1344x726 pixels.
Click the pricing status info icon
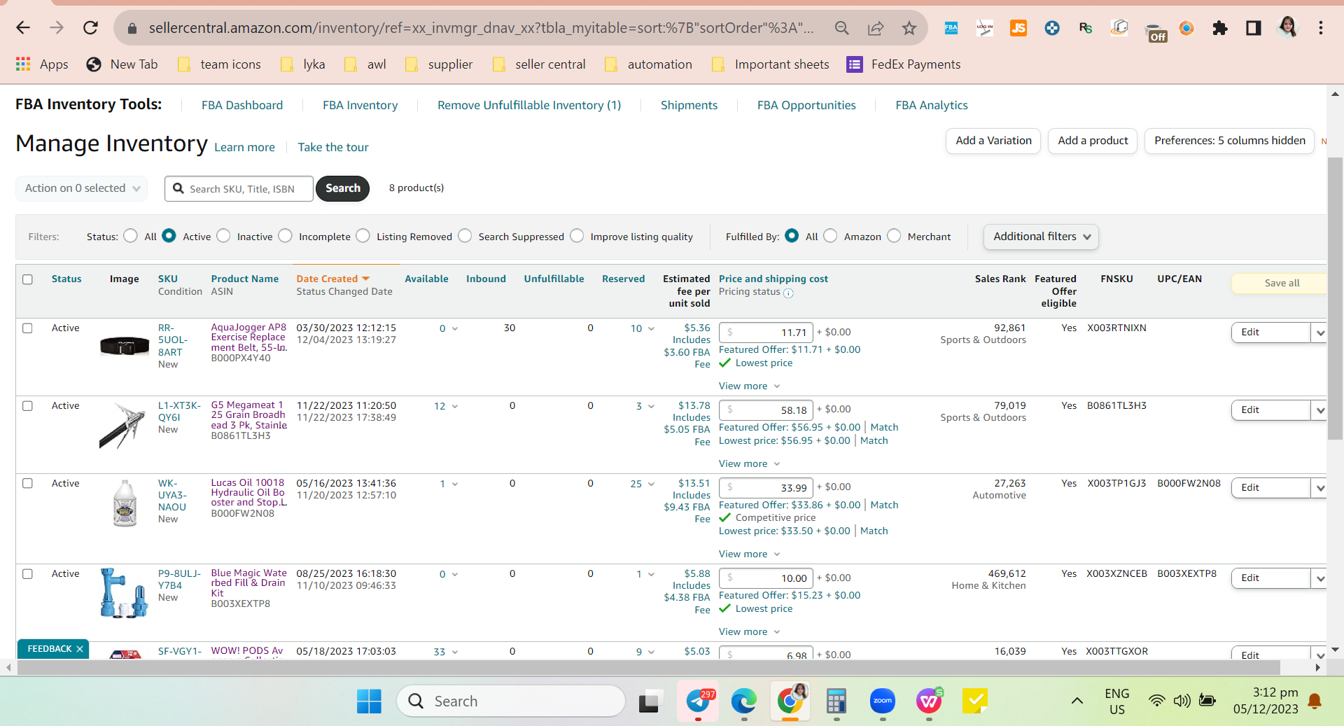point(788,293)
